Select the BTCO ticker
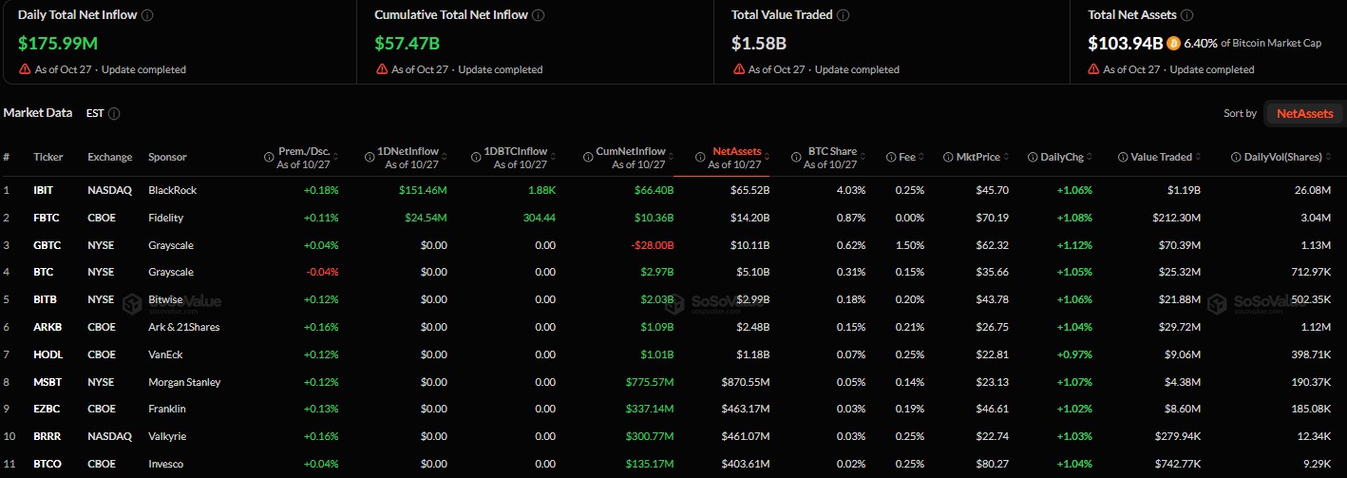Image resolution: width=1347 pixels, height=478 pixels. [x=47, y=464]
